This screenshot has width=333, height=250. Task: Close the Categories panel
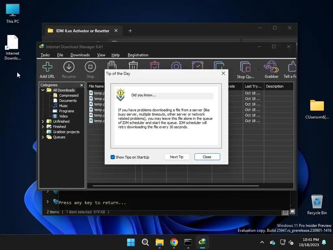coord(82,85)
